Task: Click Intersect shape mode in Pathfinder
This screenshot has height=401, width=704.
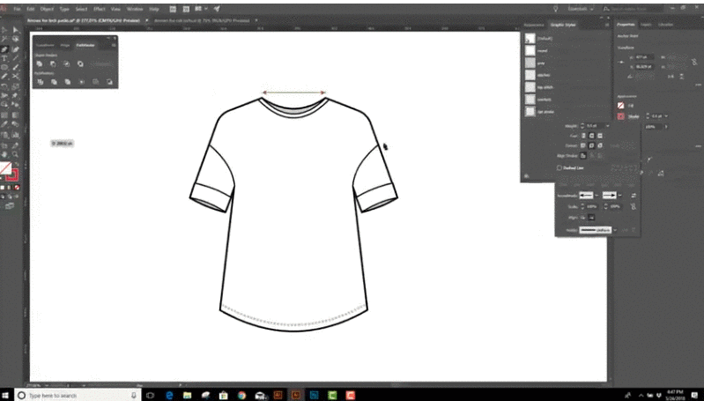Action: 66,63
